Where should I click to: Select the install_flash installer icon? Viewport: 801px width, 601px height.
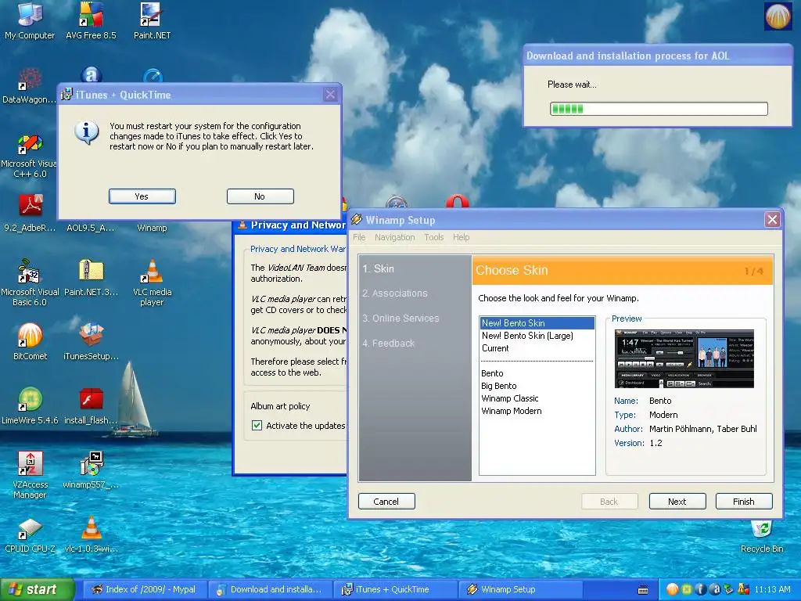[91, 406]
